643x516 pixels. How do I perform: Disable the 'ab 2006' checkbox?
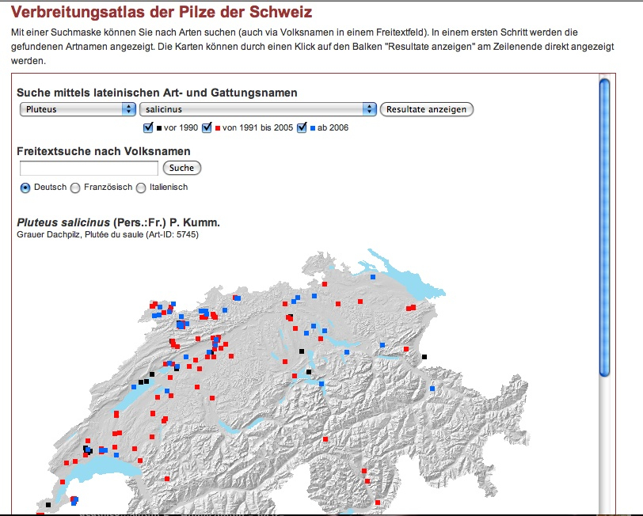[302, 127]
